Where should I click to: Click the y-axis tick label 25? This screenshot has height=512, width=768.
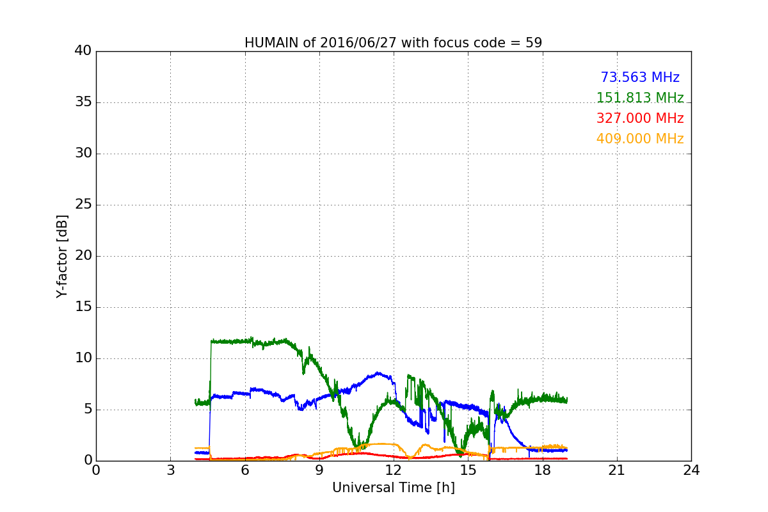(83, 205)
